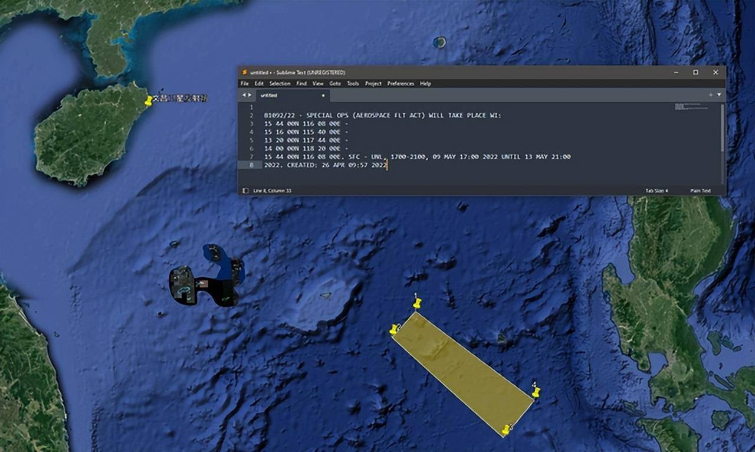Close the untitled tab via its dot
Image resolution: width=755 pixels, height=452 pixels.
pyautogui.click(x=323, y=96)
